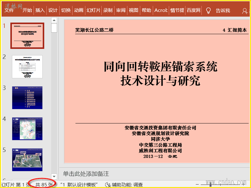Go to the 视图 tab

pos(134,10)
